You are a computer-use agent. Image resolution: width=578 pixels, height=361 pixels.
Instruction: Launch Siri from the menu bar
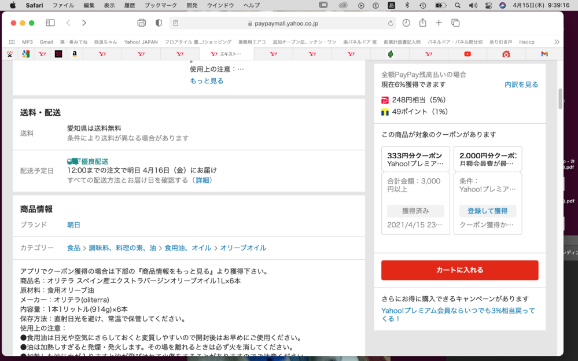tap(502, 5)
